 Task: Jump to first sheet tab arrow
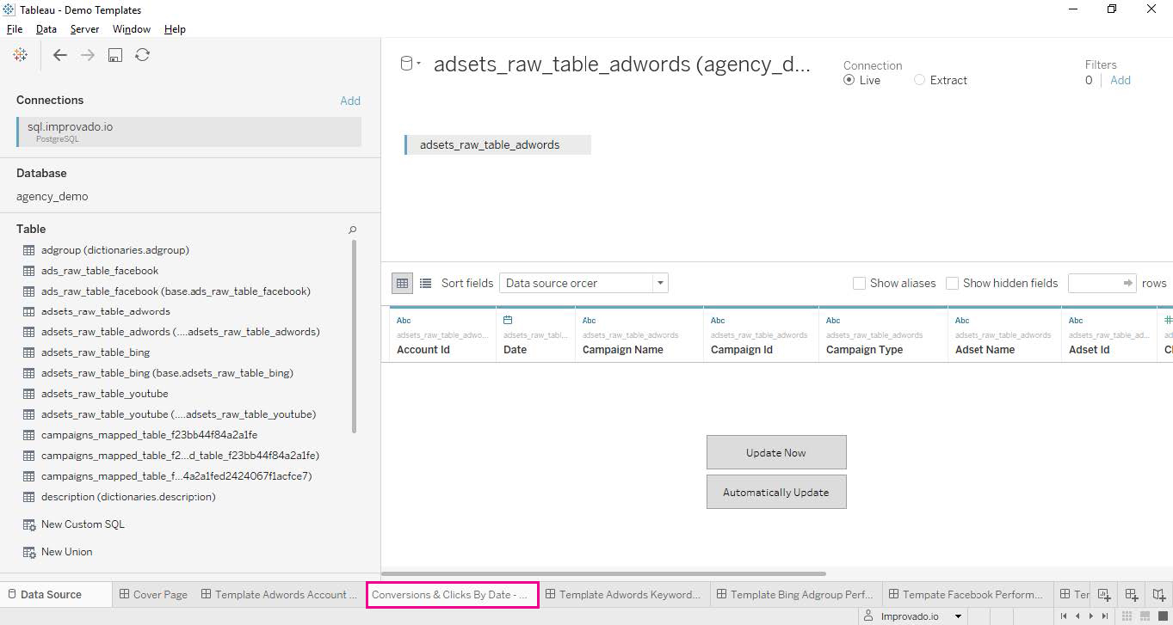click(1064, 616)
